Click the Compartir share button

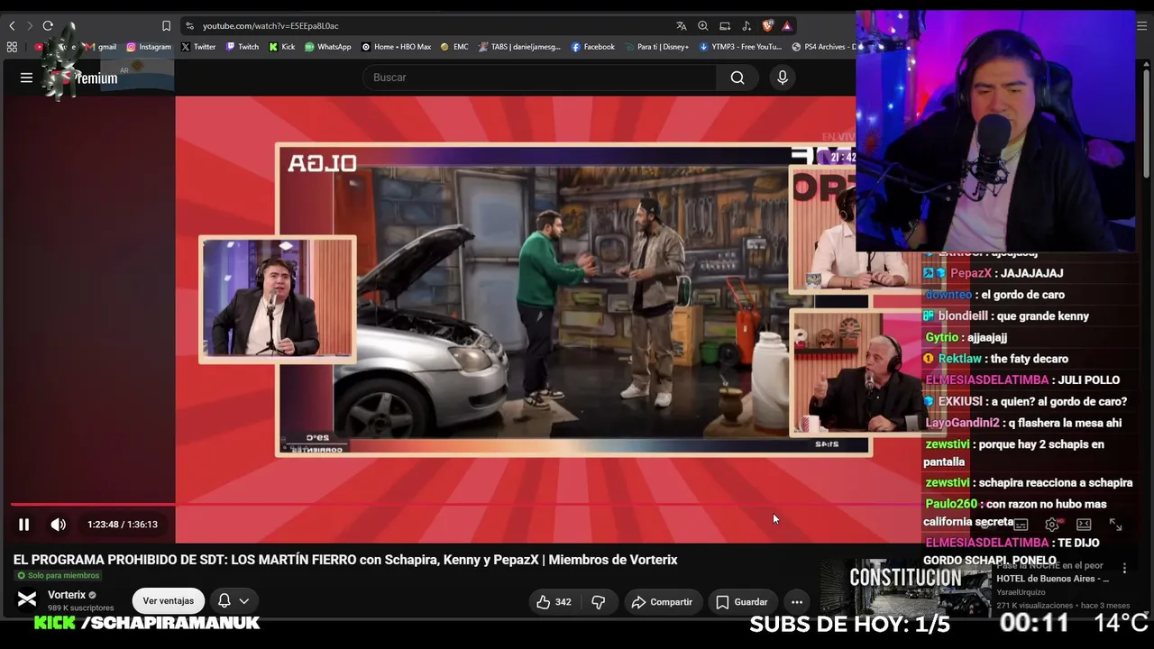click(x=662, y=602)
